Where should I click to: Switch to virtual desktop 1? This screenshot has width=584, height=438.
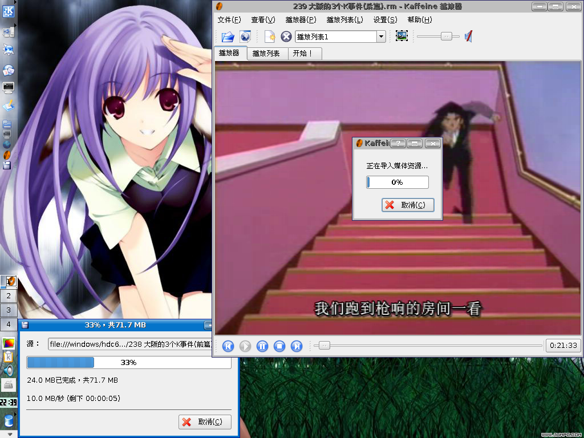click(9, 282)
